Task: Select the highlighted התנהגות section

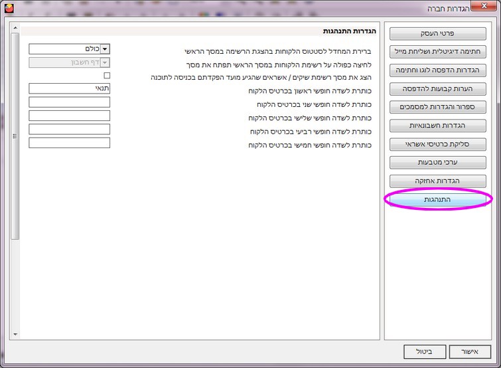Action: (x=437, y=199)
